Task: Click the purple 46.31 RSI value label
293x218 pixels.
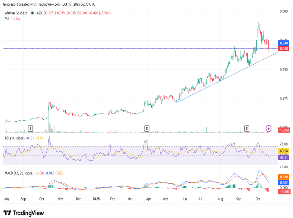Action: pos(284,157)
